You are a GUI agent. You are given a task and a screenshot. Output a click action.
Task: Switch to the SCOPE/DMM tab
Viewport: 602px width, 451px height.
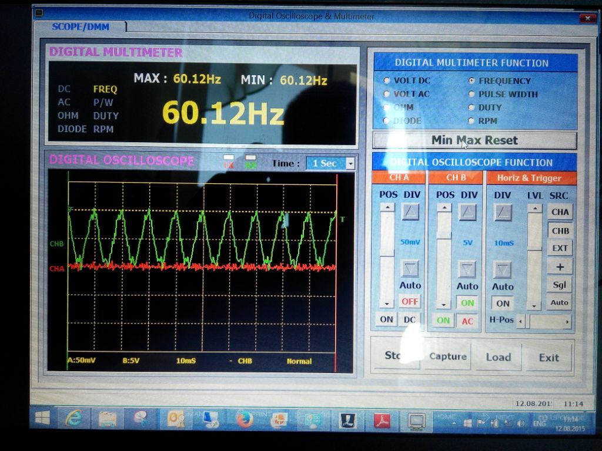(80, 26)
